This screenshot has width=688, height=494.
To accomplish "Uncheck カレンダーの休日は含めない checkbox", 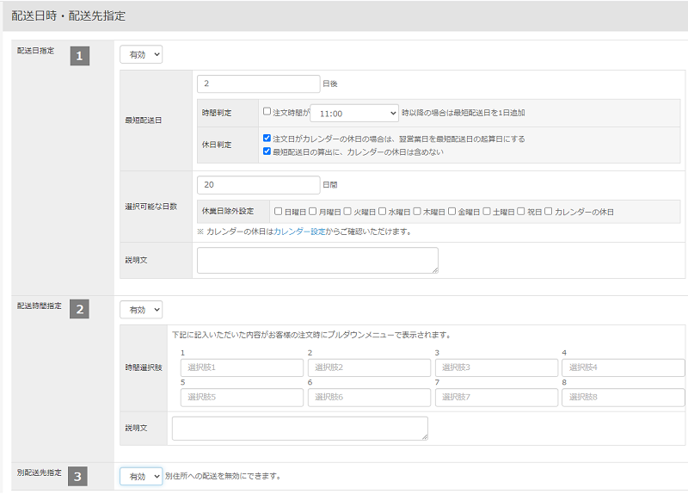I will (x=267, y=151).
